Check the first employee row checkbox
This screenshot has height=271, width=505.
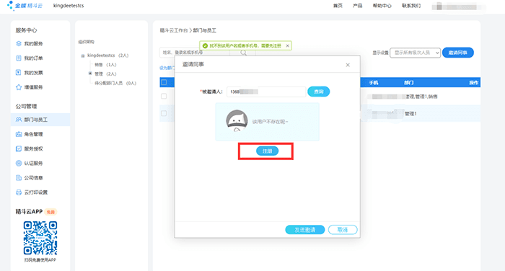point(164,97)
